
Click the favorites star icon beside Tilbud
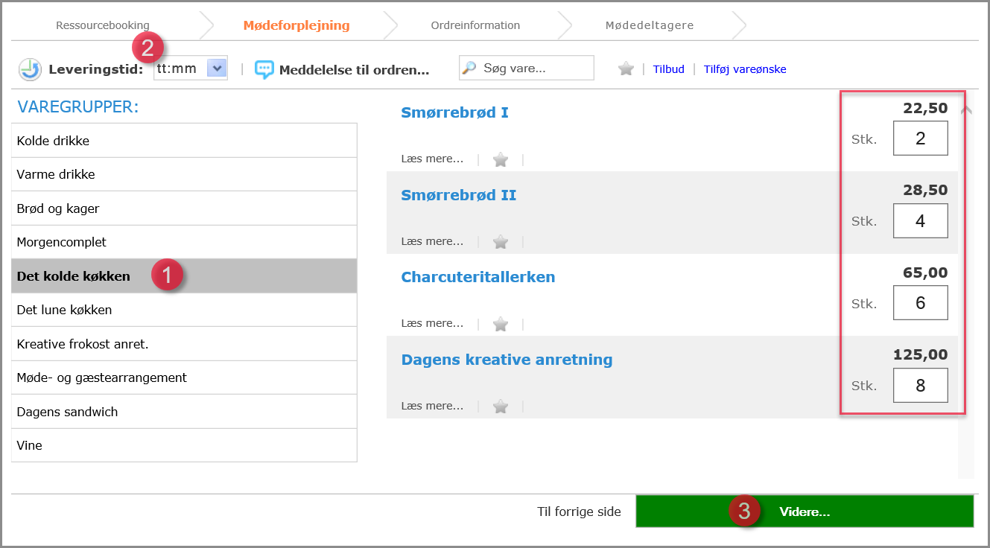[626, 68]
